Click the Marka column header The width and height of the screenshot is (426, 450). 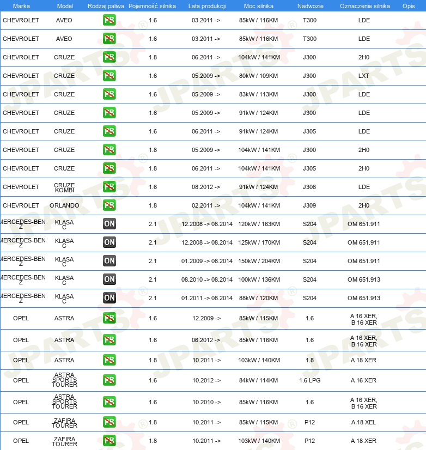pyautogui.click(x=21, y=6)
